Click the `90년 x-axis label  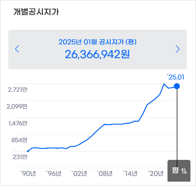tap(28, 173)
